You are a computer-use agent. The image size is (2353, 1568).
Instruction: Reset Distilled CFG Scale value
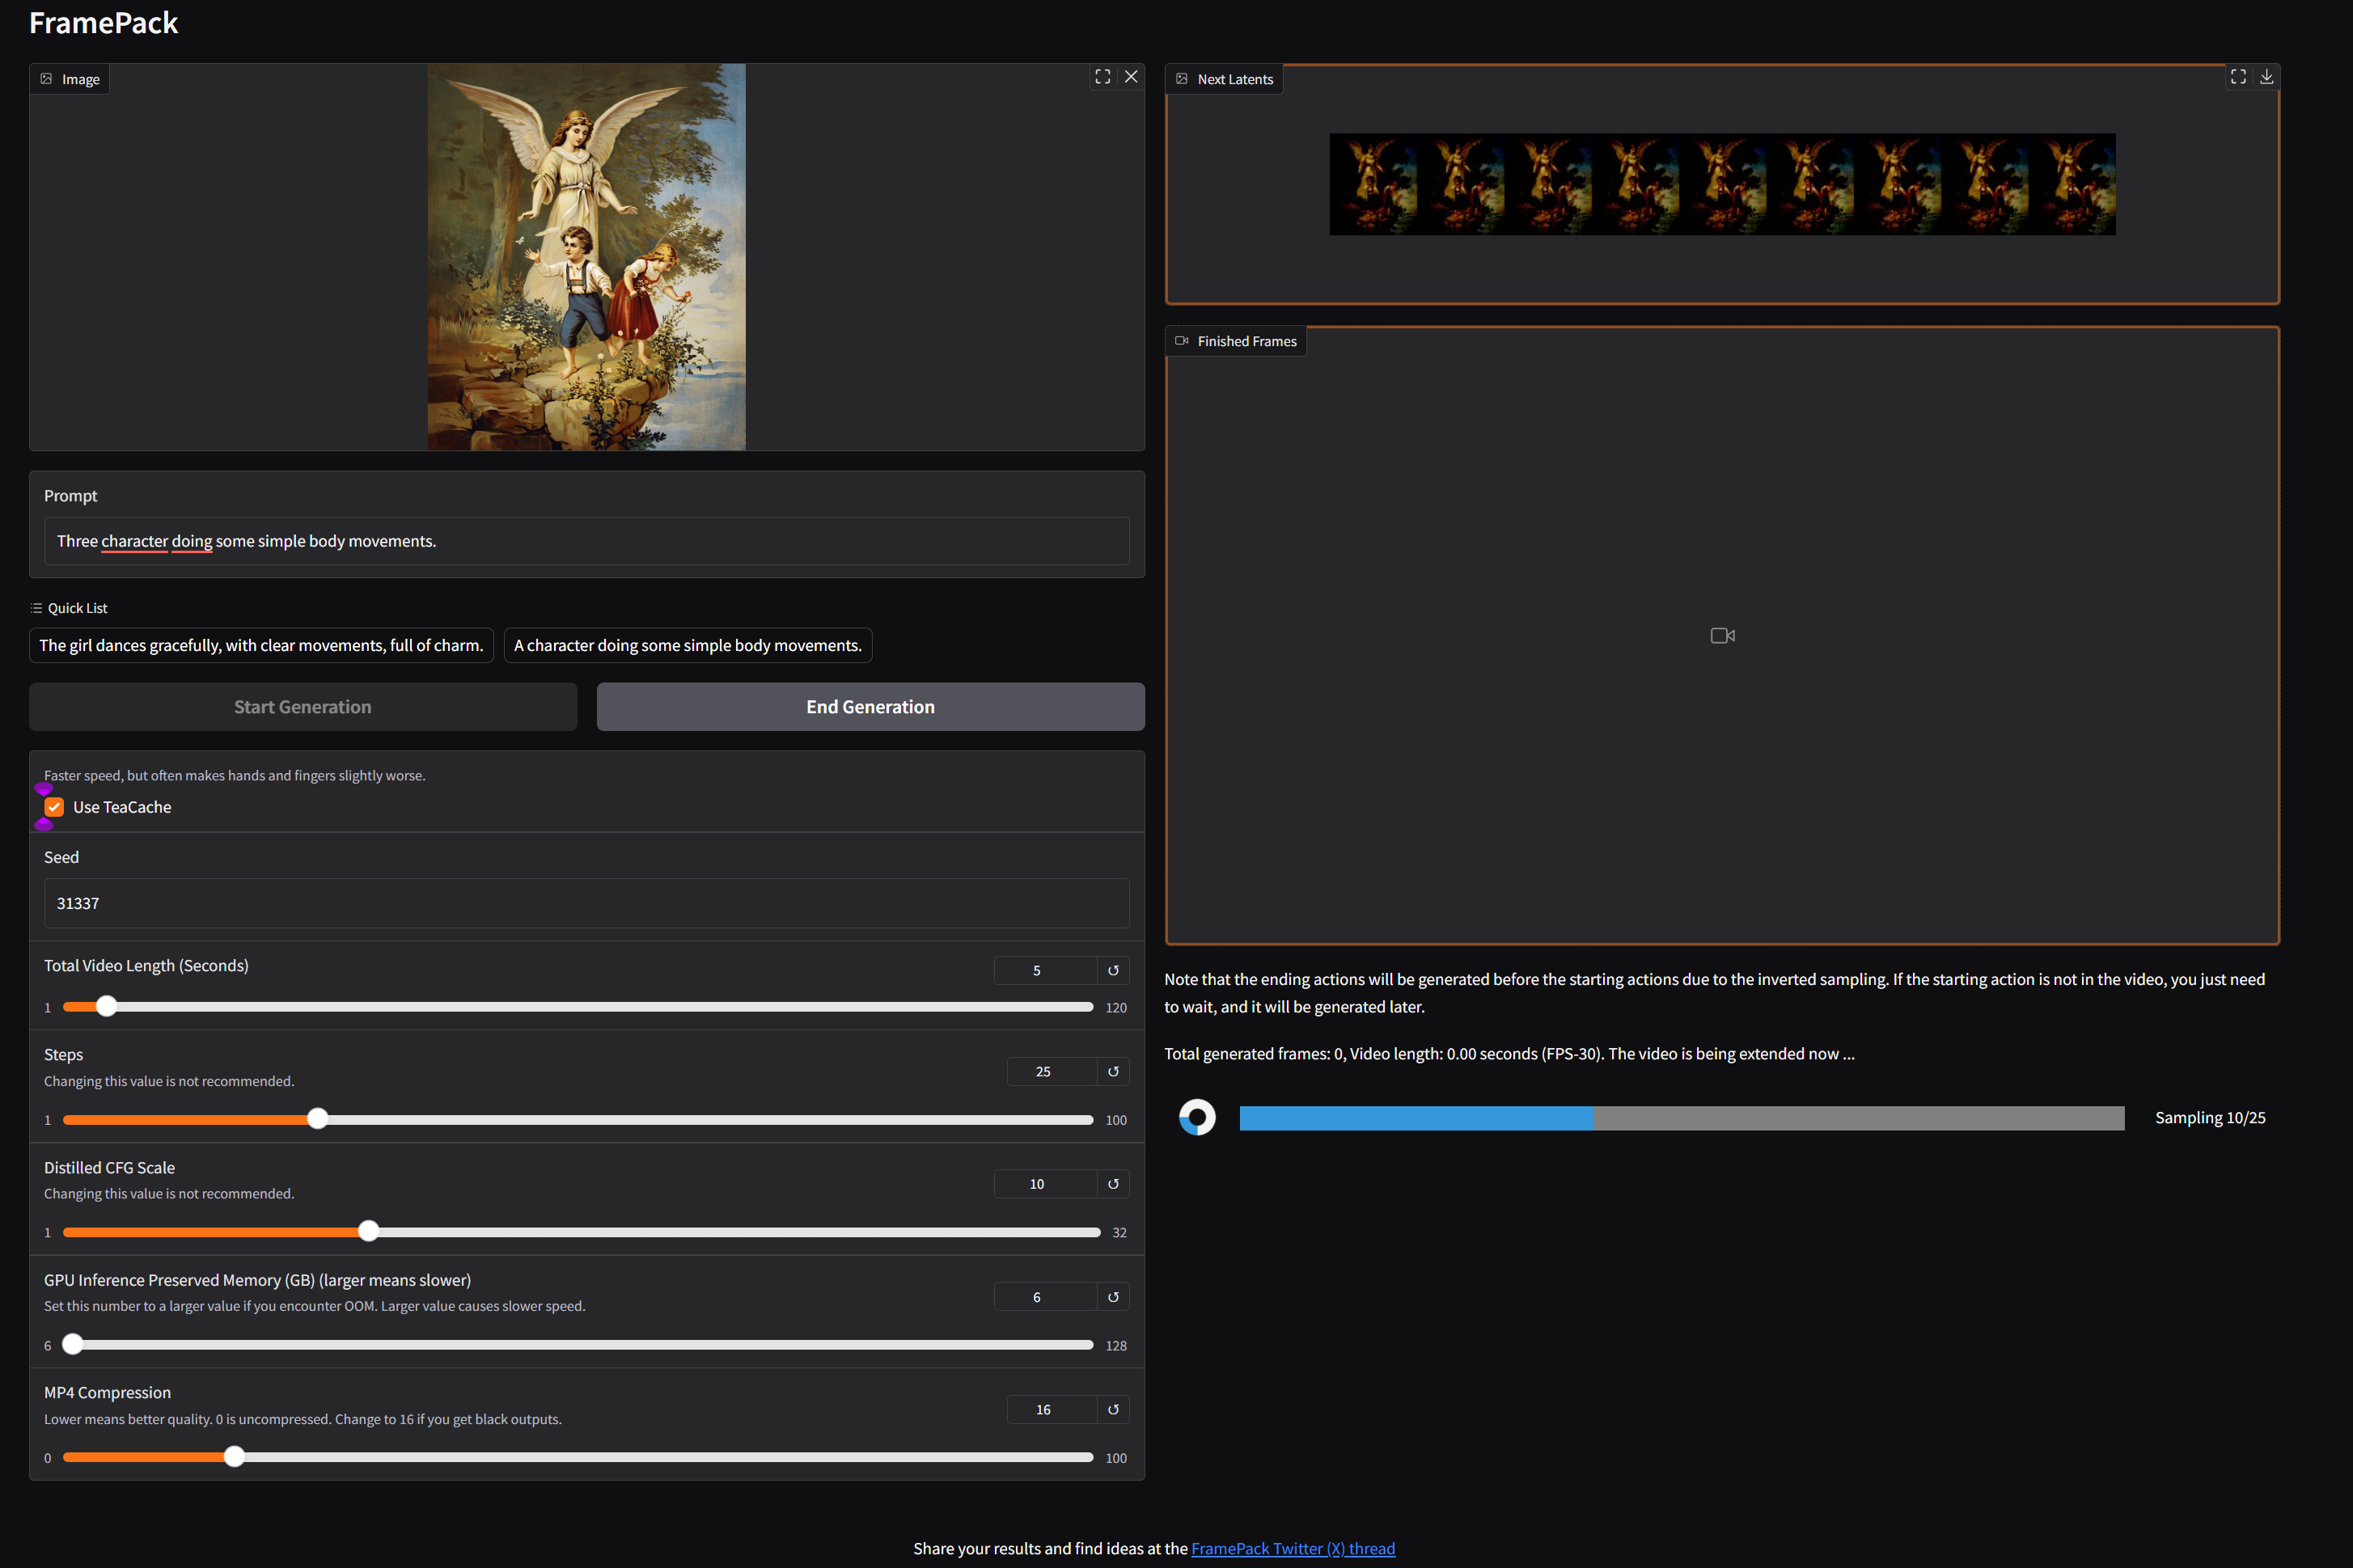(x=1113, y=1184)
